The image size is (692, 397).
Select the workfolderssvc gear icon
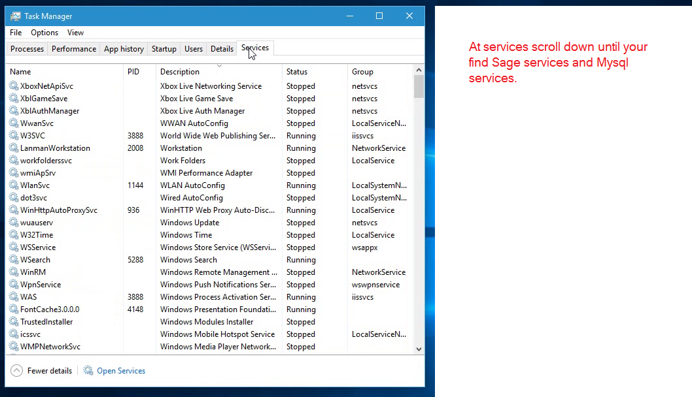point(14,161)
